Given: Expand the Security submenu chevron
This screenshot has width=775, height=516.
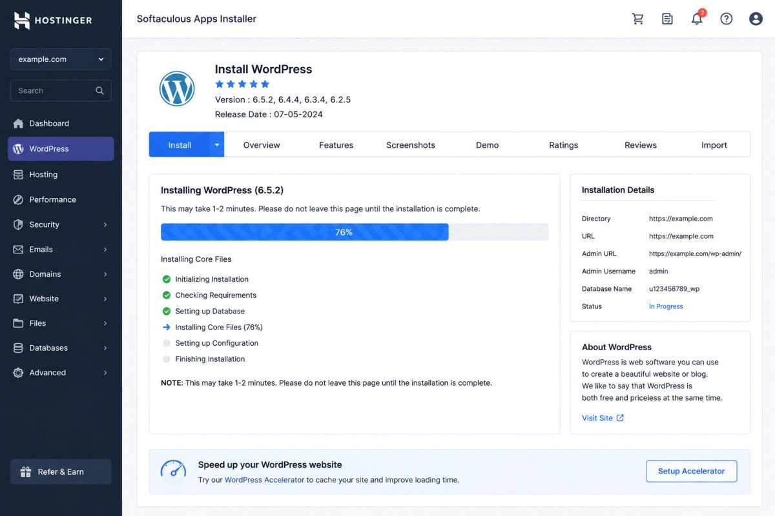Looking at the screenshot, I should (x=105, y=224).
